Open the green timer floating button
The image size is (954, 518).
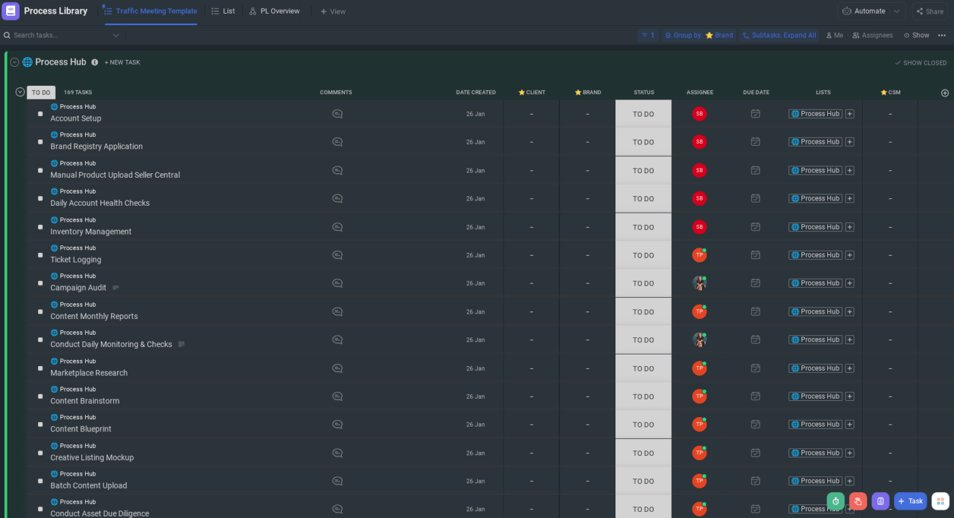(x=835, y=501)
